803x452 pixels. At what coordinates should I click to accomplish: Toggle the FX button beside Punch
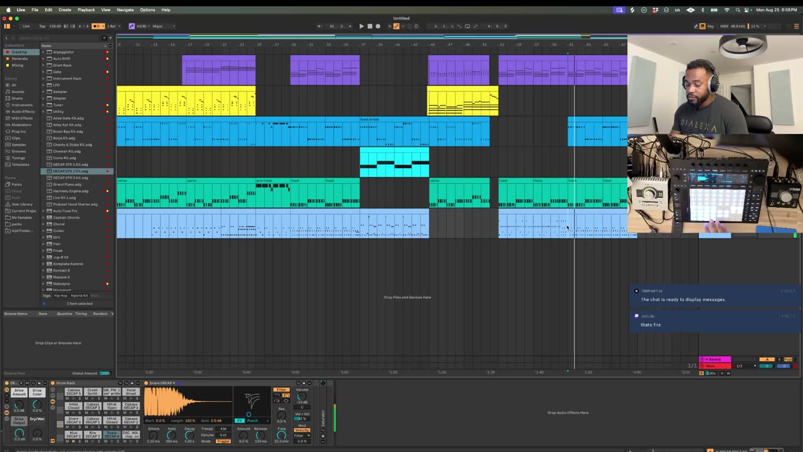point(239,421)
